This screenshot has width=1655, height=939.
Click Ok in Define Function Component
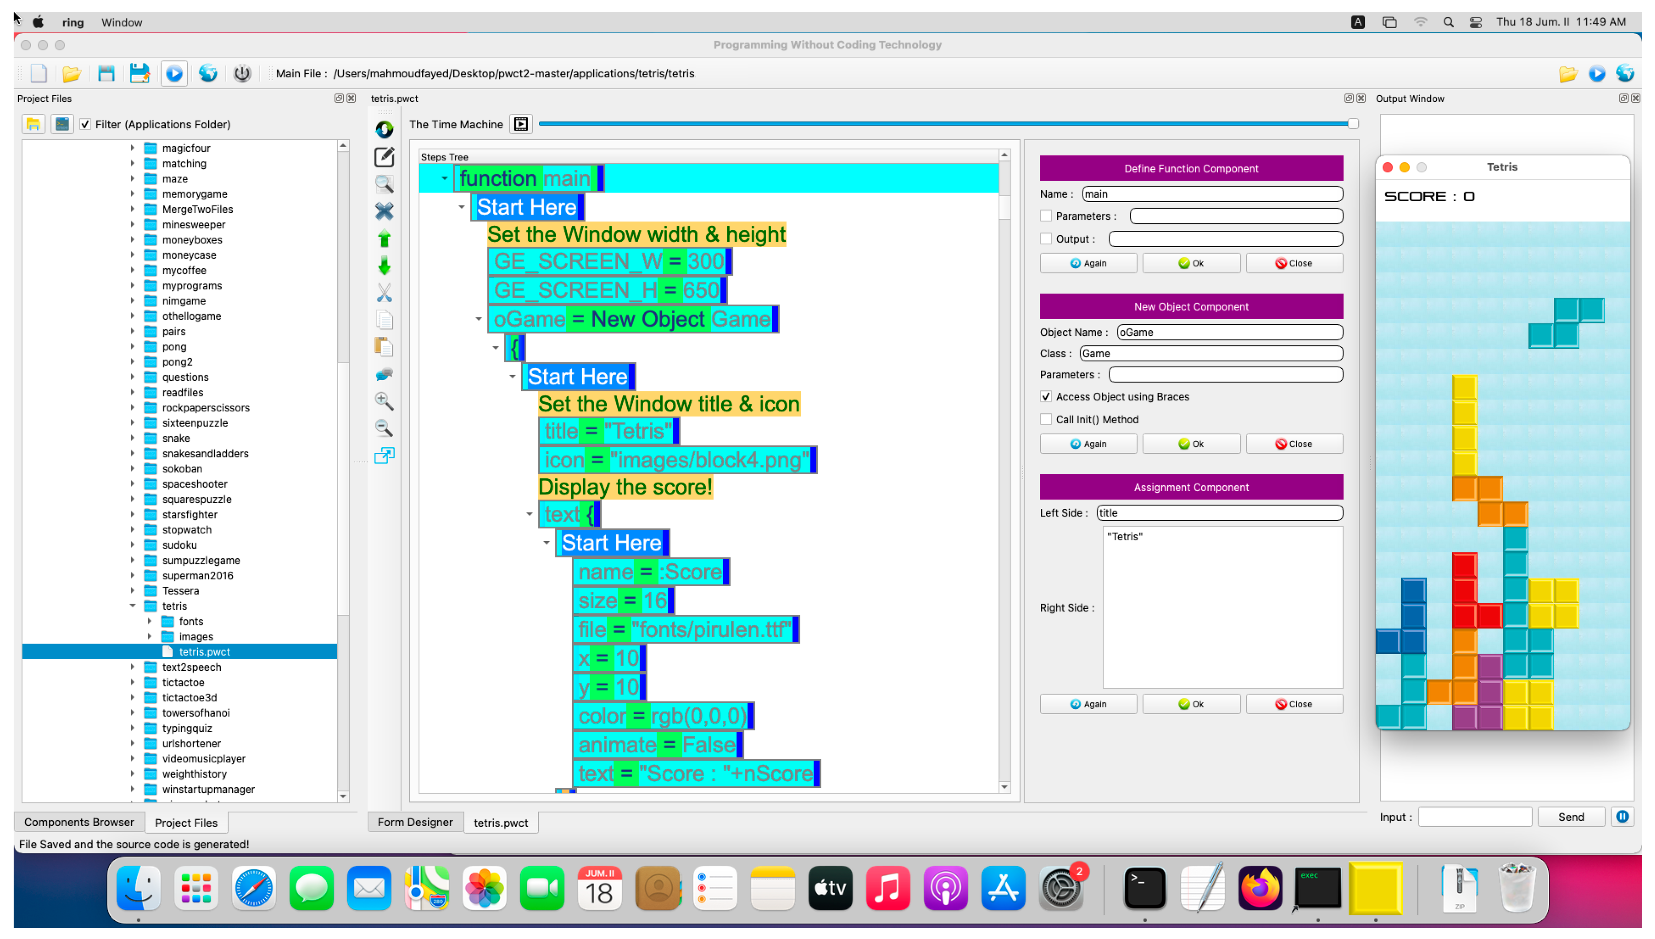pyautogui.click(x=1192, y=263)
